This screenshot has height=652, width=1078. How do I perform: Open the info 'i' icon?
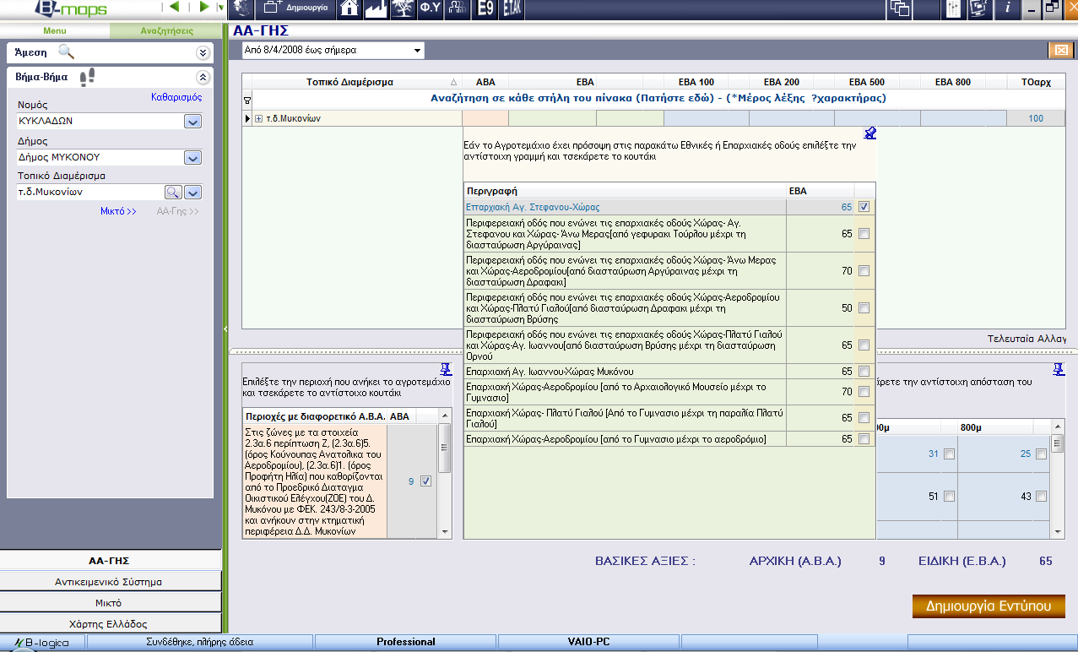tap(1007, 8)
